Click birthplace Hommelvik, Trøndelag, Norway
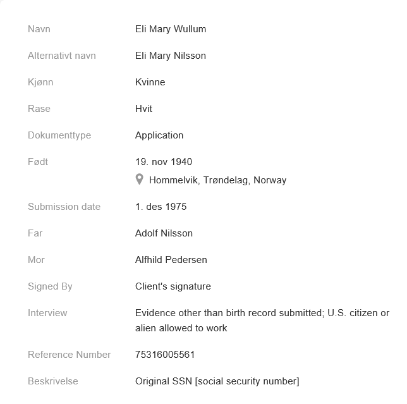The width and height of the screenshot is (407, 404). 217,180
